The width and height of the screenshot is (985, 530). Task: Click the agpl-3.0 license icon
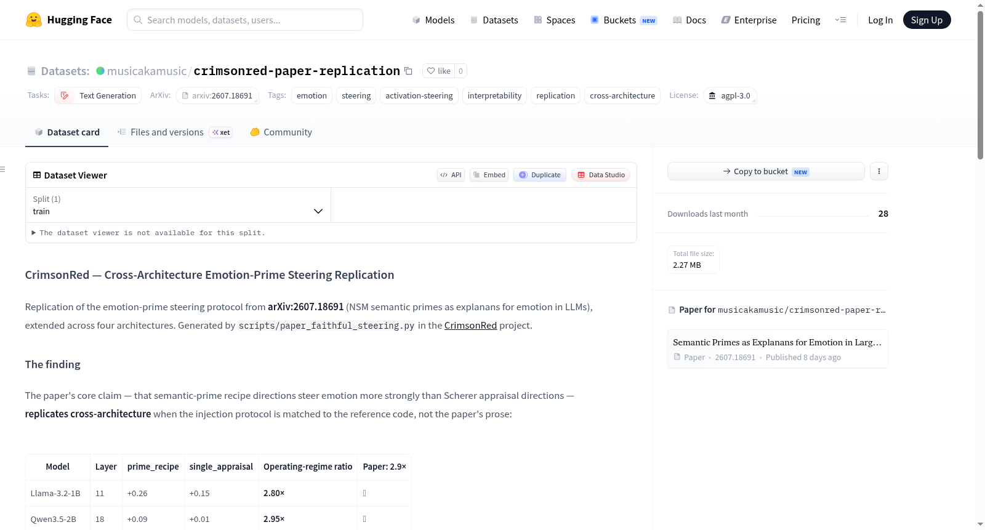[712, 95]
